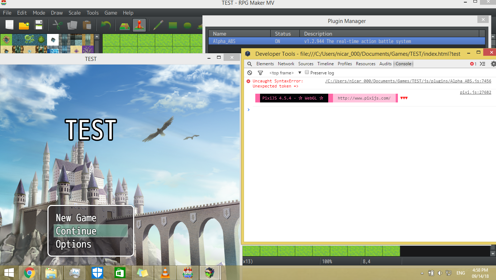
Task: Open the Scale menu
Action: (75, 13)
